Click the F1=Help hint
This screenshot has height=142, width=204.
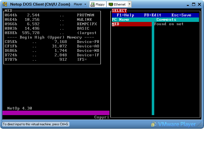125,15
